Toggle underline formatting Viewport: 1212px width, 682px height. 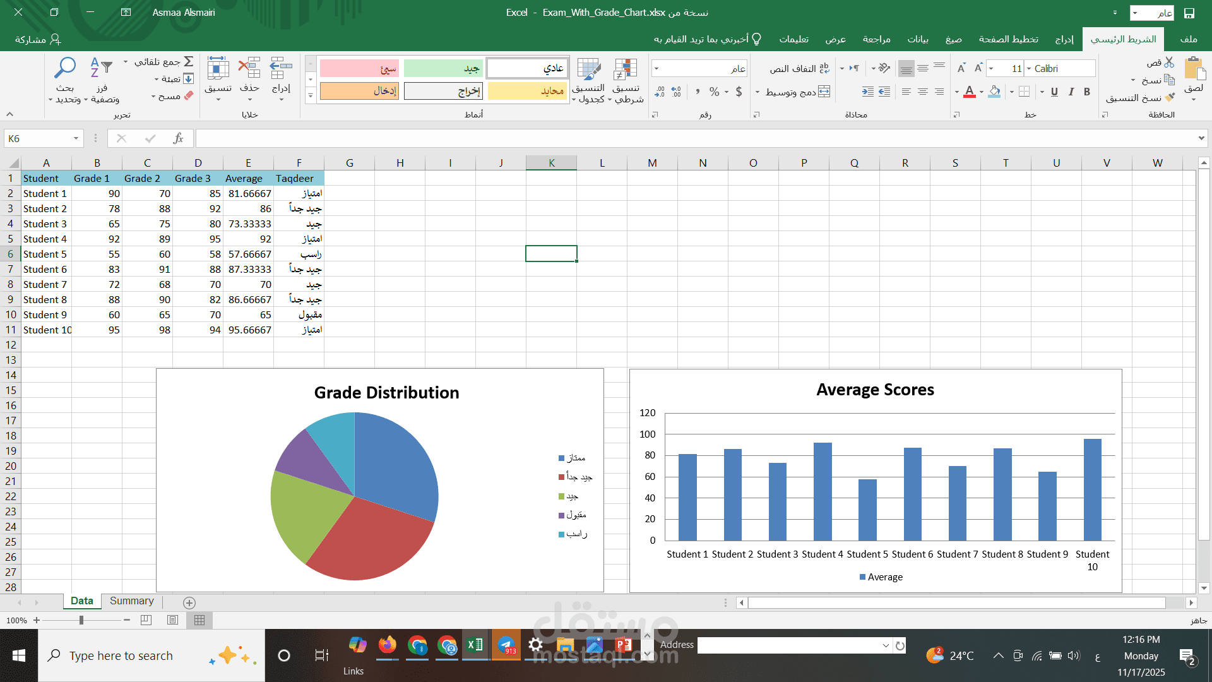tap(1054, 92)
